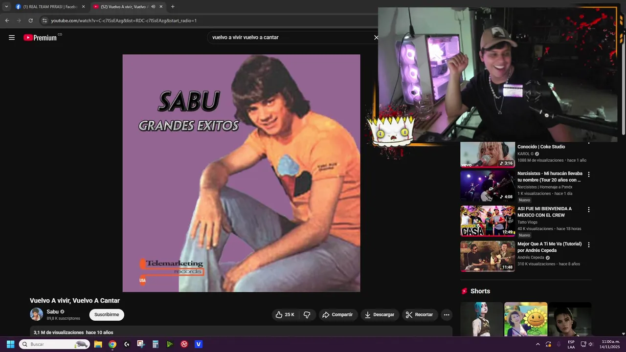
Task: Open options menu for Nxrcisistxs video
Action: coord(589,175)
